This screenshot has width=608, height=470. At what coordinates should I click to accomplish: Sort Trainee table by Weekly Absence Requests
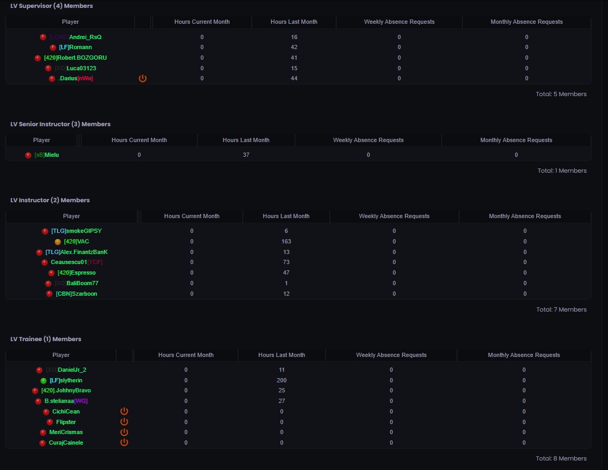tap(391, 355)
